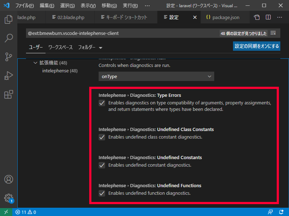289x216 pixels.
Task: Click the Undefined Constants setting title
Action: [x=150, y=157]
